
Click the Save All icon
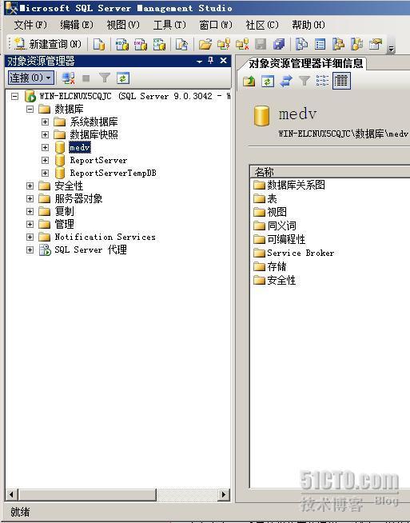[x=279, y=44]
